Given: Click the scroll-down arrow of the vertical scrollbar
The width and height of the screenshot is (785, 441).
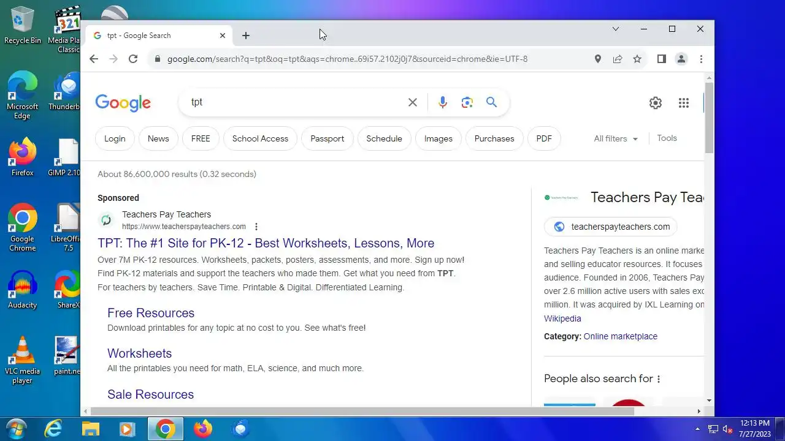Looking at the screenshot, I should point(709,401).
